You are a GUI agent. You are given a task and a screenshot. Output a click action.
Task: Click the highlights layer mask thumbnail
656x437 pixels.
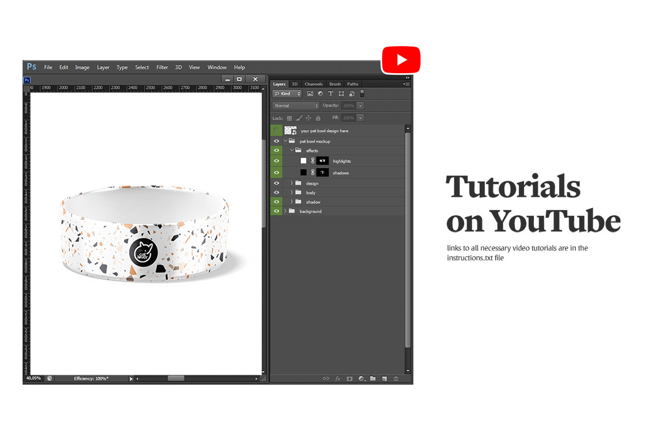coord(322,161)
